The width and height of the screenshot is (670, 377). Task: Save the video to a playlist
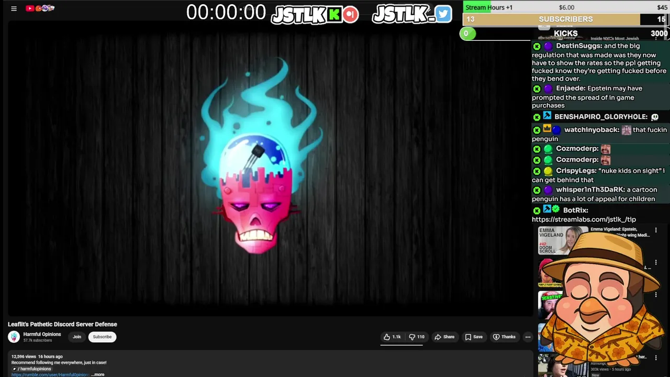point(474,337)
